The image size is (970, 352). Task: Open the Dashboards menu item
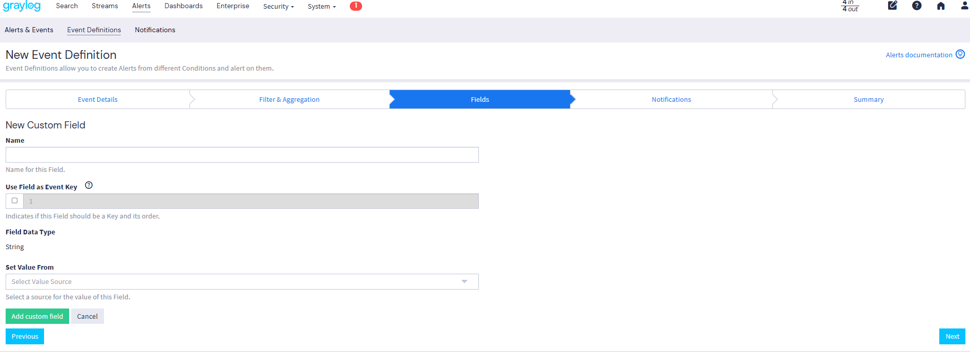[x=183, y=6]
